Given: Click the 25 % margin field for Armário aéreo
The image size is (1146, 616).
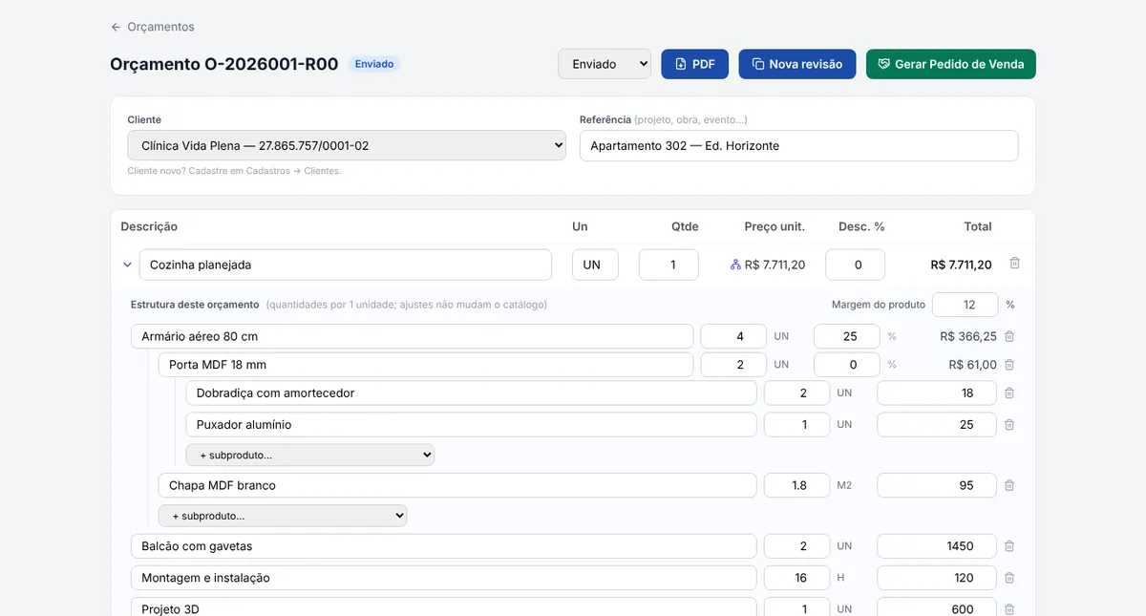Looking at the screenshot, I should click(847, 336).
